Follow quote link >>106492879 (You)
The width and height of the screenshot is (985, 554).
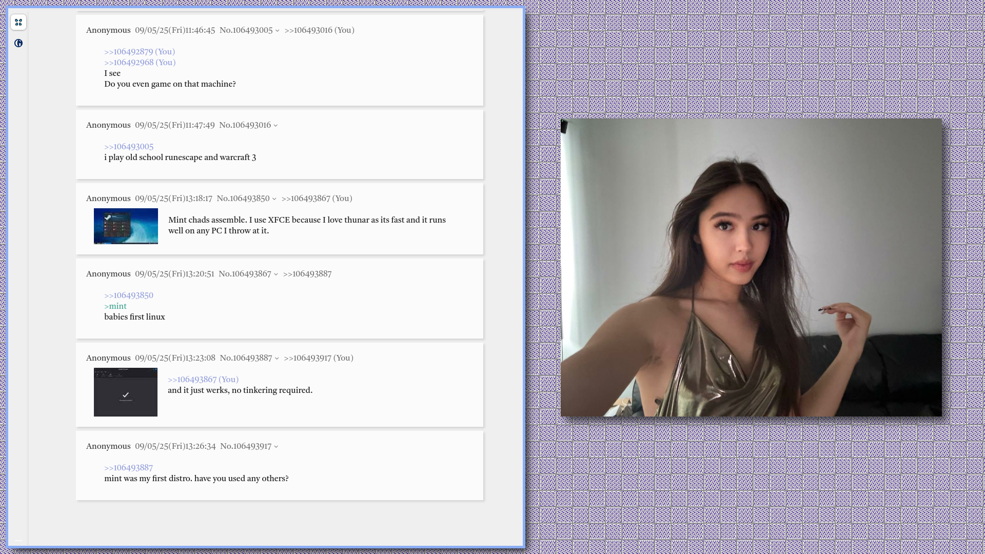140,52
